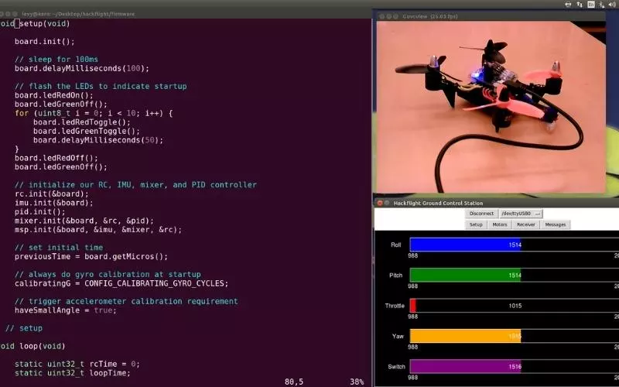Click the Yaw label in the receiver panel

[398, 336]
